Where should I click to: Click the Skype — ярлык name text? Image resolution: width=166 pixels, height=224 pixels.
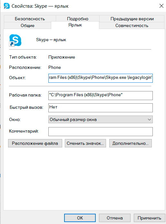51,40
